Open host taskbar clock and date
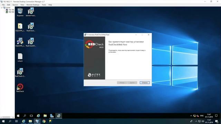Screen dimensions: 221x124 pos(209,121)
